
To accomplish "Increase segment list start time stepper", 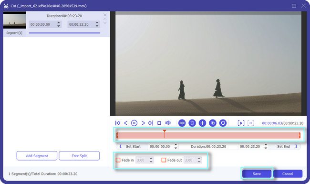I will (x=59, y=23).
